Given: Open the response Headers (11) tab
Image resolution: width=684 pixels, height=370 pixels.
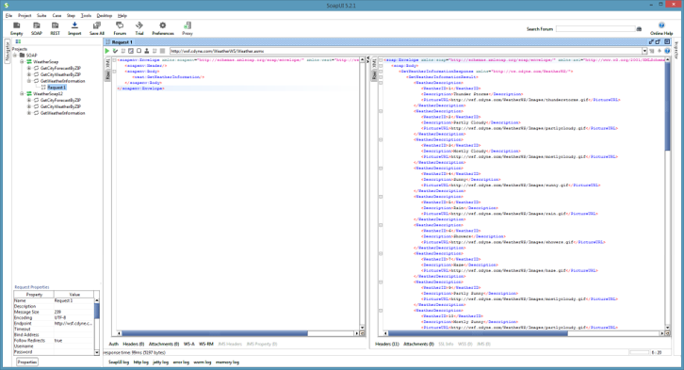Looking at the screenshot, I should pyautogui.click(x=387, y=344).
